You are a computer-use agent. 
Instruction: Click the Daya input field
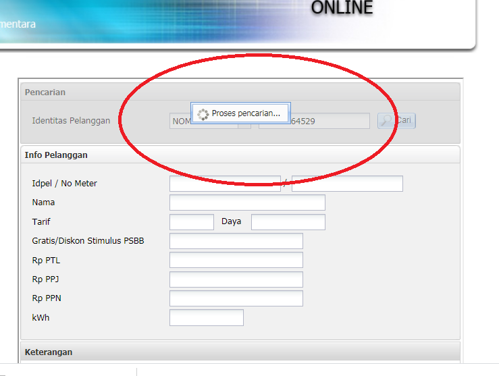coord(288,222)
